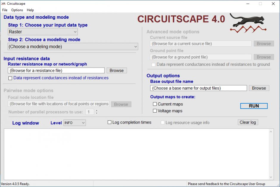Click the focal node Browse button
This screenshot has width=280, height=187.
121,104
